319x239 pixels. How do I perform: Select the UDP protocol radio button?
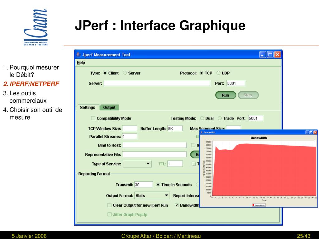(x=218, y=73)
